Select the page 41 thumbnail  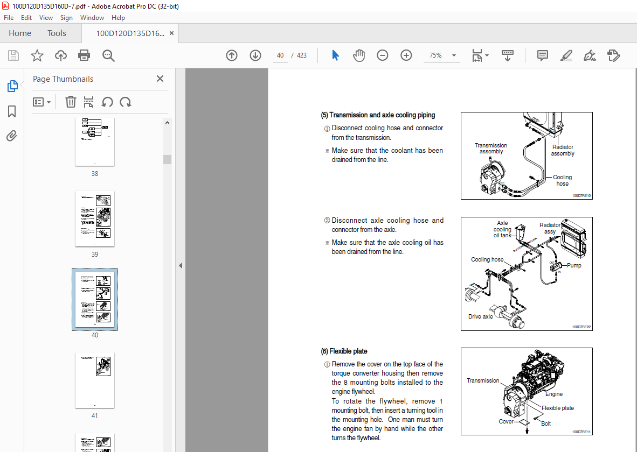coord(95,380)
